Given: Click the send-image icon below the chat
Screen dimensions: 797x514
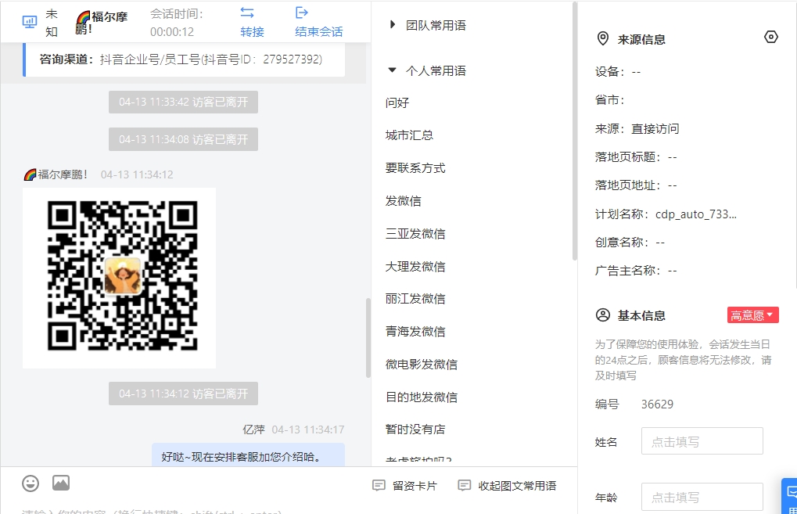Looking at the screenshot, I should [x=61, y=483].
